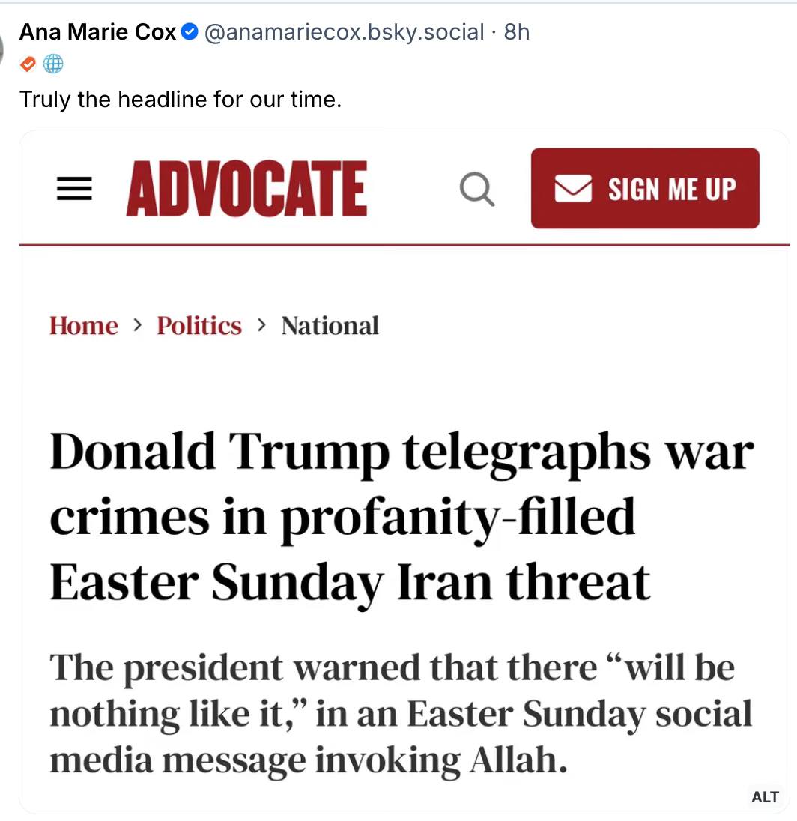The image size is (797, 821).
Task: Click the 8h post timestamp
Action: pos(517,32)
